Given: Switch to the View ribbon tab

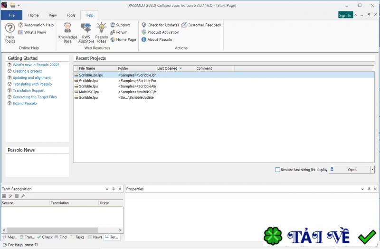Looking at the screenshot, I should [53, 15].
